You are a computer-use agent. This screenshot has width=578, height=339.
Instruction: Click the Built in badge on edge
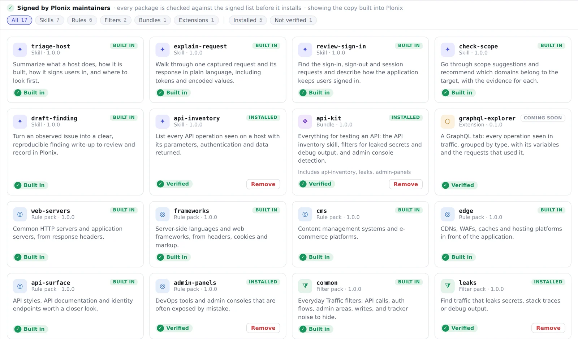458,257
